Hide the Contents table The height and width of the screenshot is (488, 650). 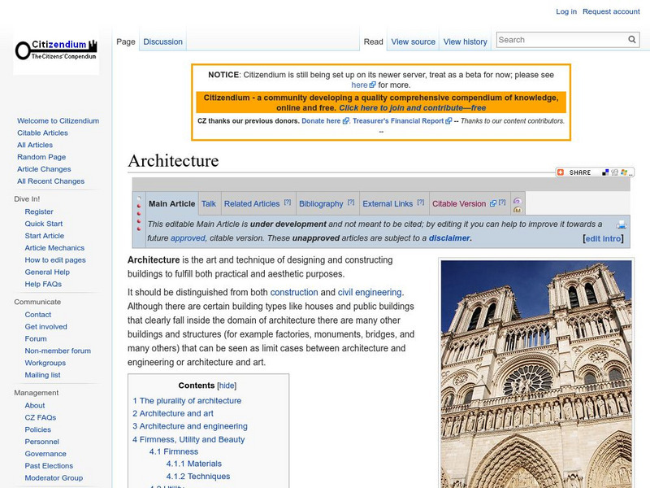[227, 386]
